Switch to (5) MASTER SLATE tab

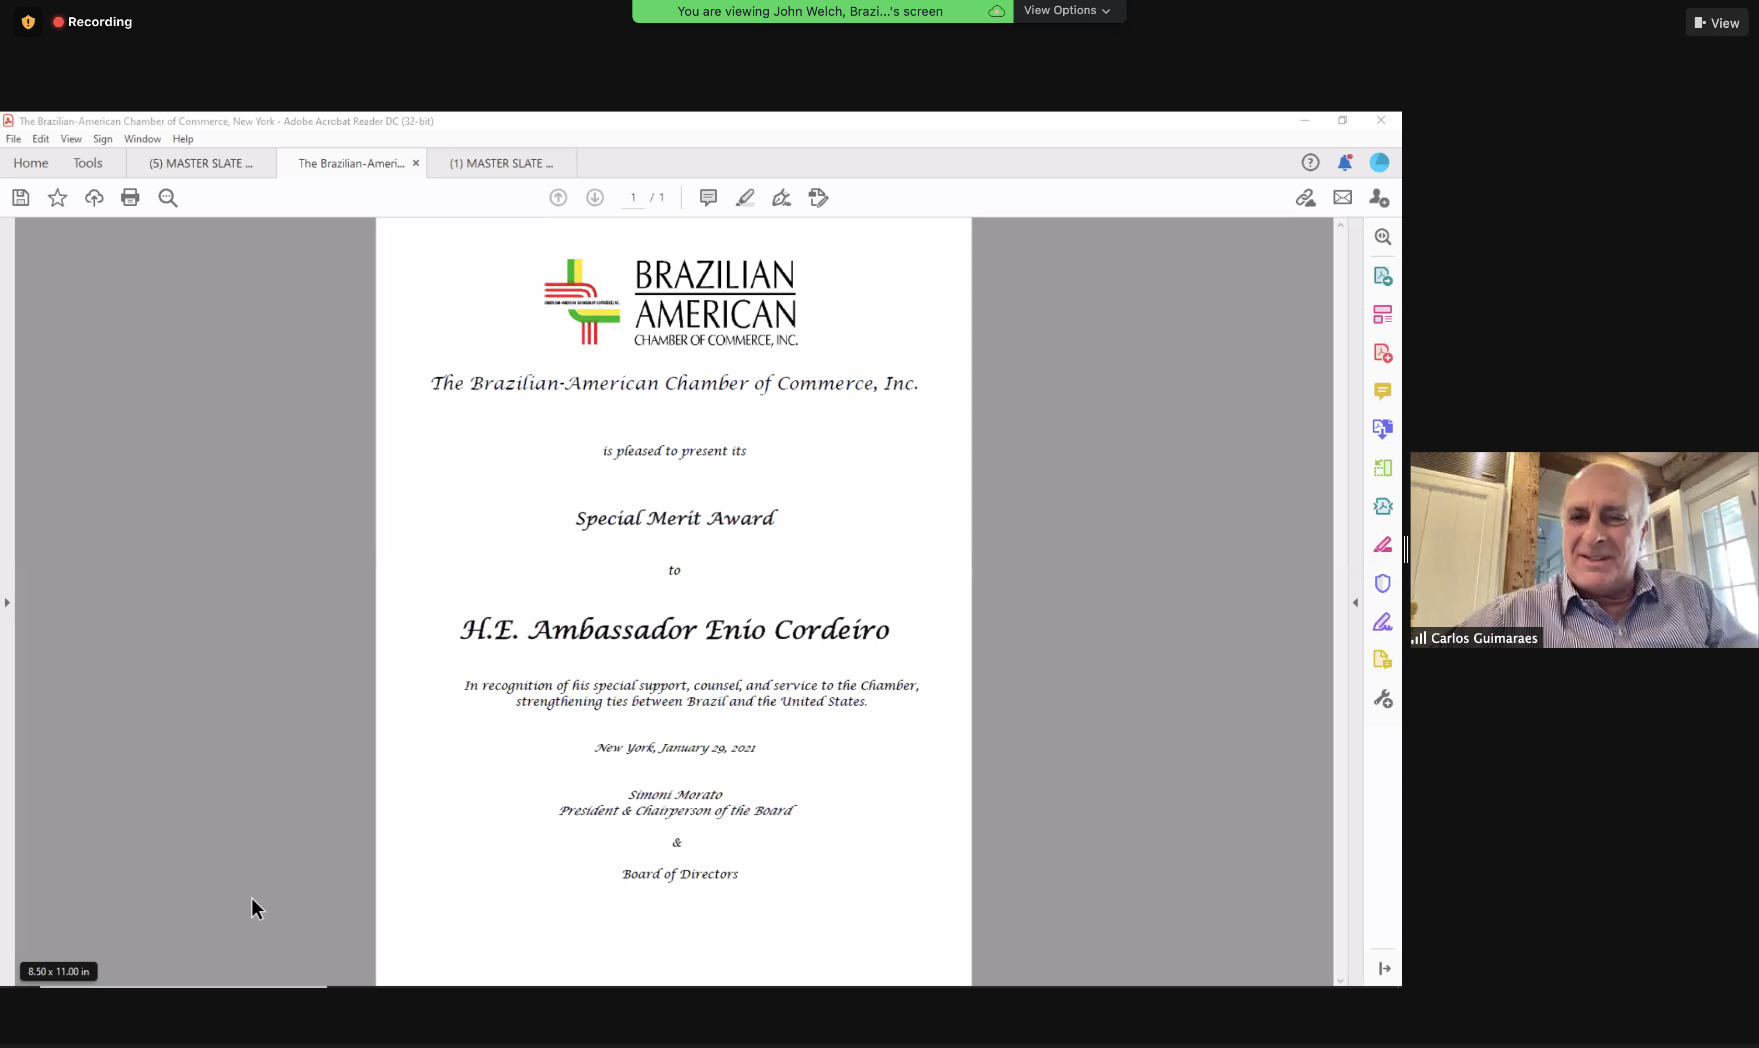201,164
